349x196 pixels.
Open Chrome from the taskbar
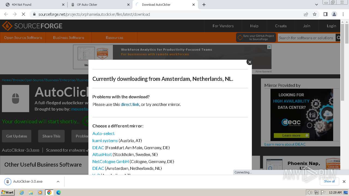point(49,192)
